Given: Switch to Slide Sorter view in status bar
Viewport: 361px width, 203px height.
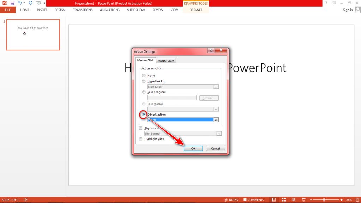Looking at the screenshot, I should pyautogui.click(x=284, y=199).
